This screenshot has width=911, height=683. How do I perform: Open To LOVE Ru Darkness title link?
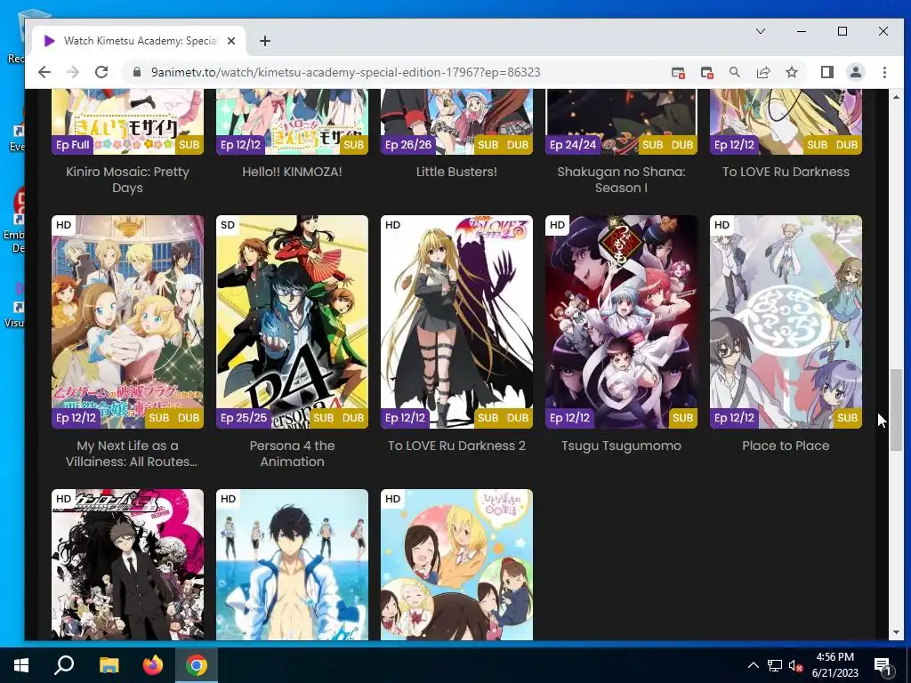[x=786, y=172]
